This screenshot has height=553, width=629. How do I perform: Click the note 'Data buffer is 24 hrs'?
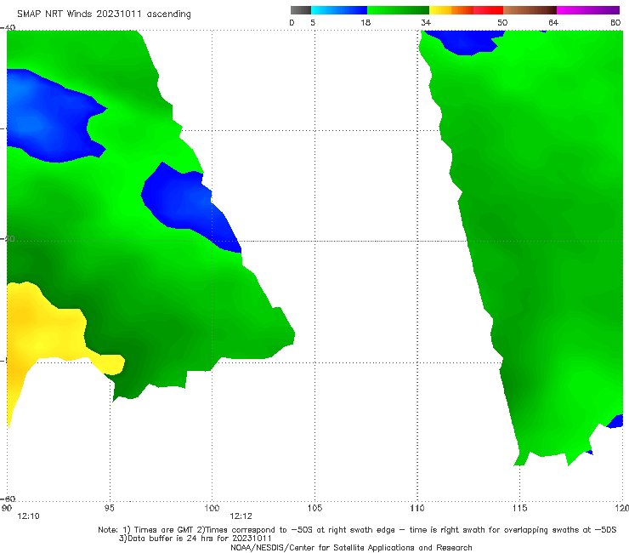(174, 539)
